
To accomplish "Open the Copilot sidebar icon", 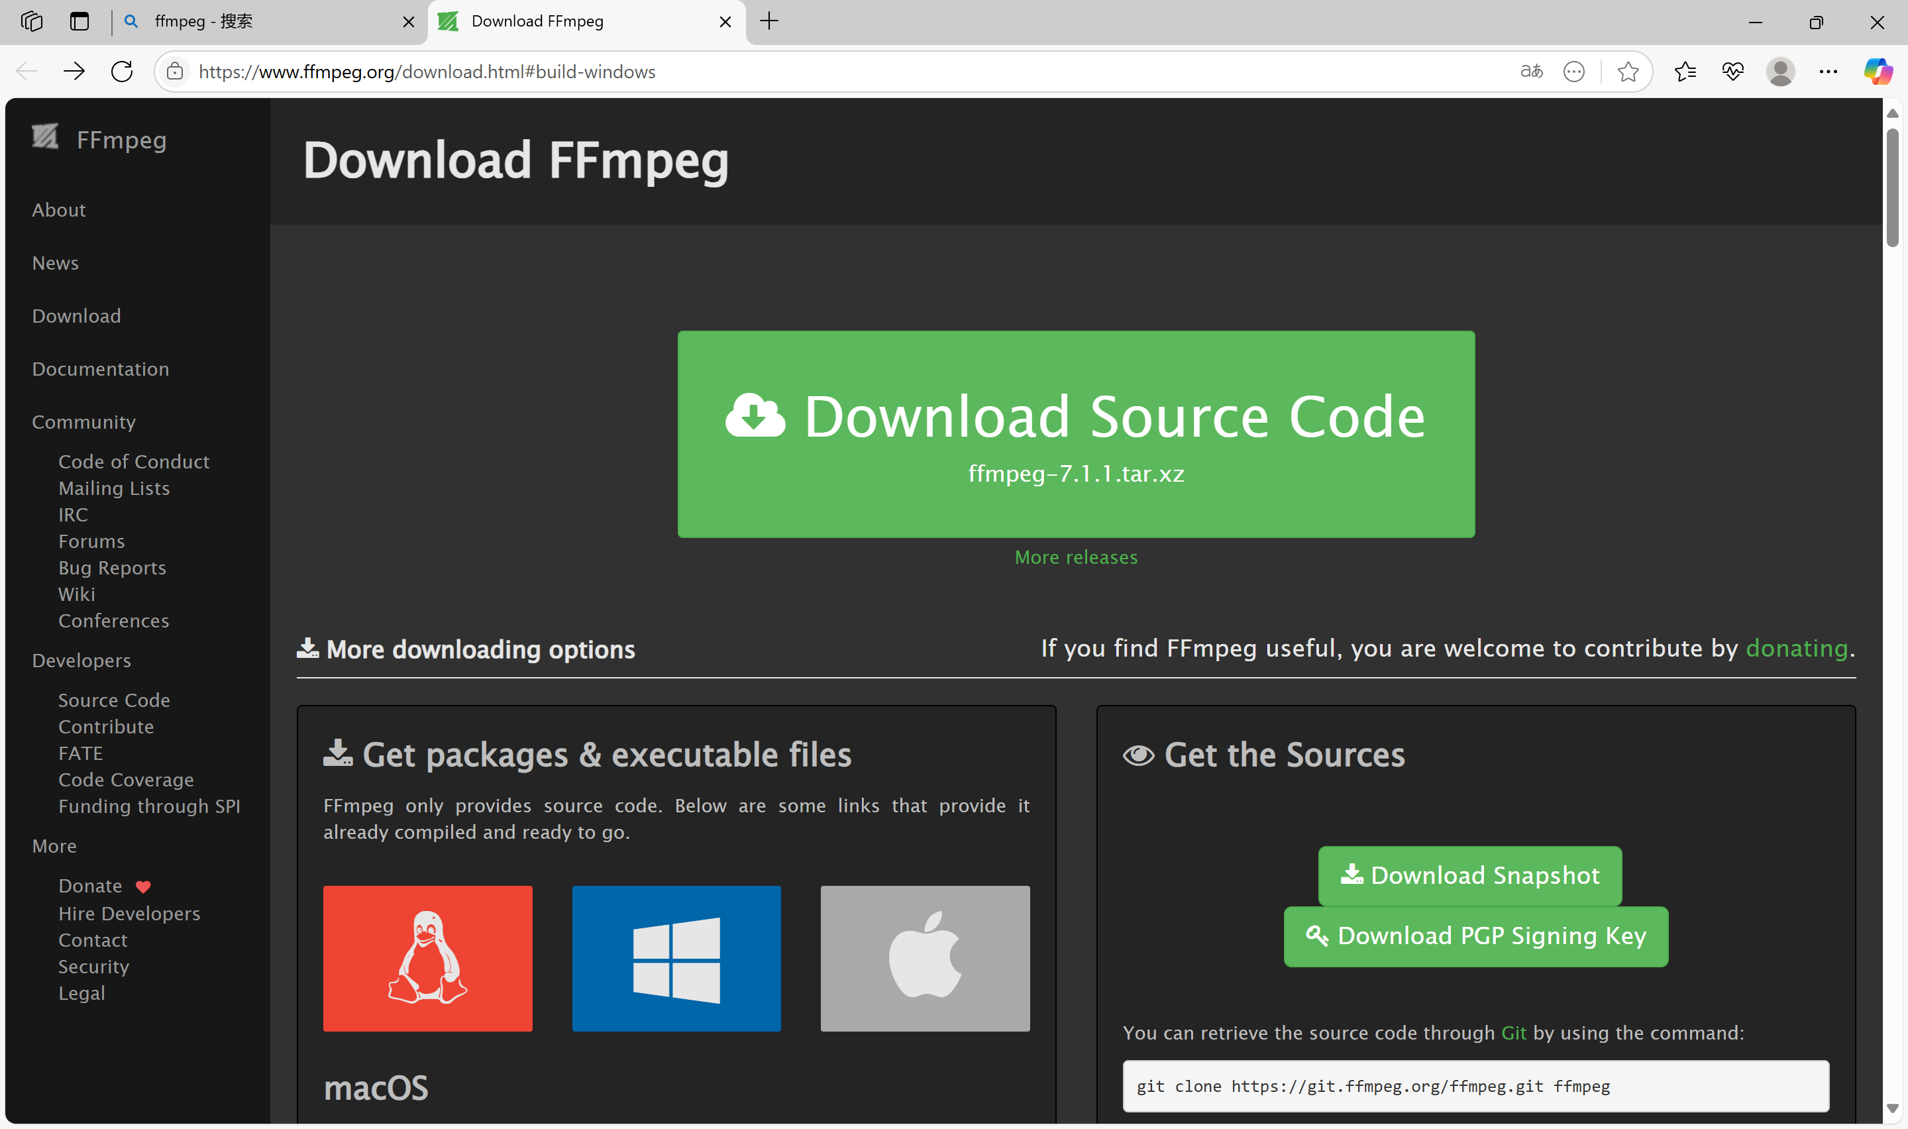I will 1878,72.
